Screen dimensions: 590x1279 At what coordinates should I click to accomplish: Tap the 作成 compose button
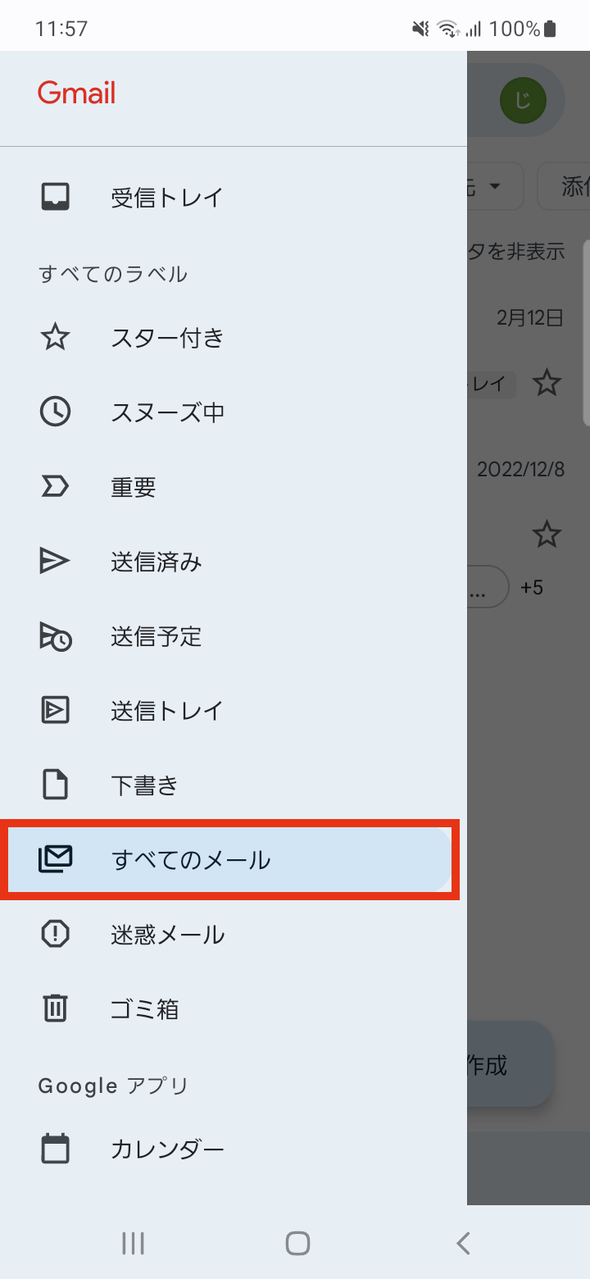[x=511, y=1064]
